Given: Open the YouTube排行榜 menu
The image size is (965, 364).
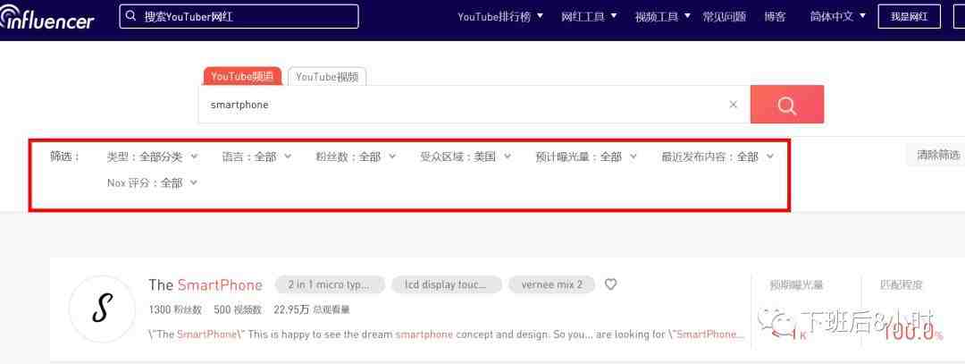Looking at the screenshot, I should [x=500, y=17].
